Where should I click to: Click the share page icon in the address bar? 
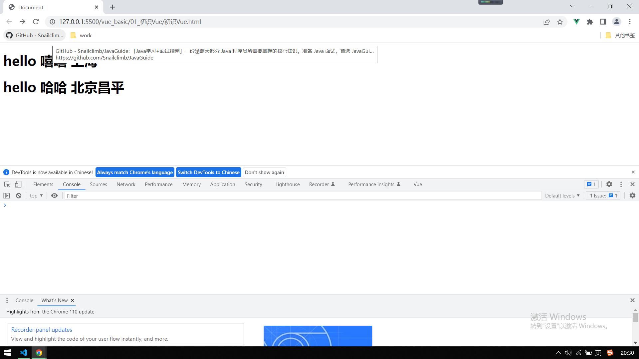[546, 22]
